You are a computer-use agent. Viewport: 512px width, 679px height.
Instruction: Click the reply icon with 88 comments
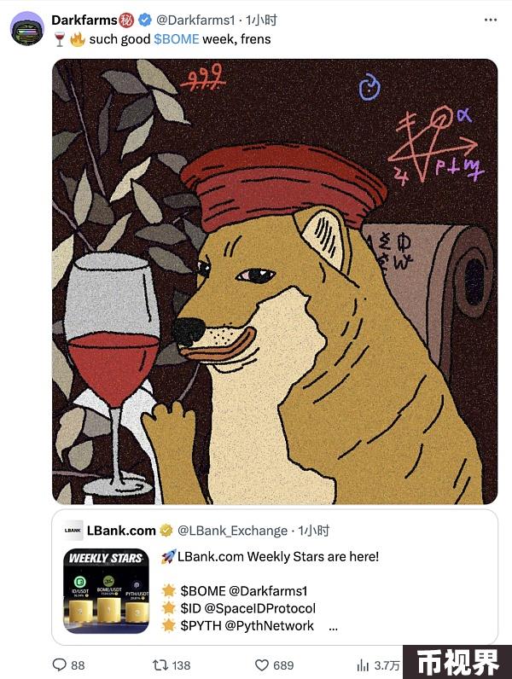click(x=60, y=664)
